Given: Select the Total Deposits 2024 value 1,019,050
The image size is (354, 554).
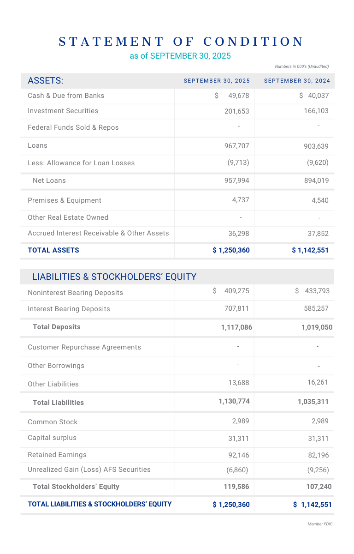Looking at the screenshot, I should coord(317,327).
